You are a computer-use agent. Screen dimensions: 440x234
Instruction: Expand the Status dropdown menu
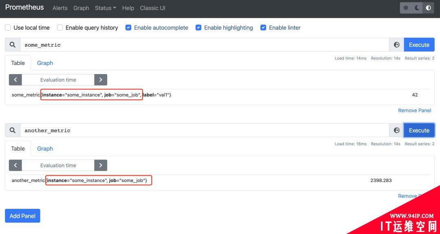tap(106, 8)
